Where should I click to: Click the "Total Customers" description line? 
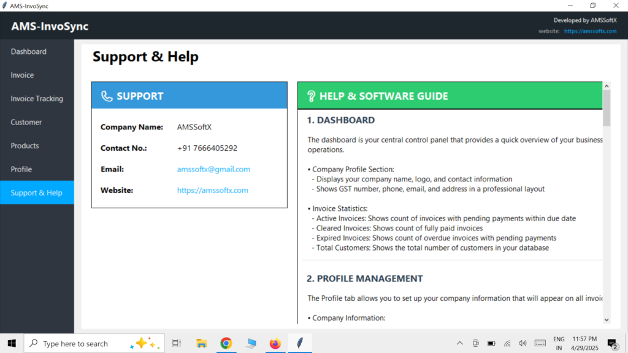coord(431,248)
